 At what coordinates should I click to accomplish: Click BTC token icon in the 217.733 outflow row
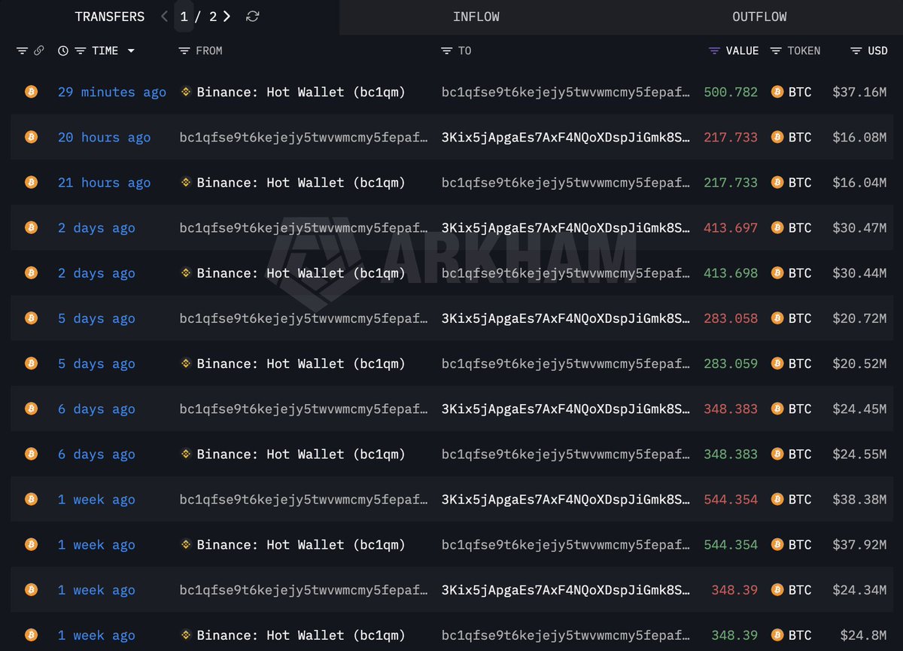pyautogui.click(x=777, y=137)
